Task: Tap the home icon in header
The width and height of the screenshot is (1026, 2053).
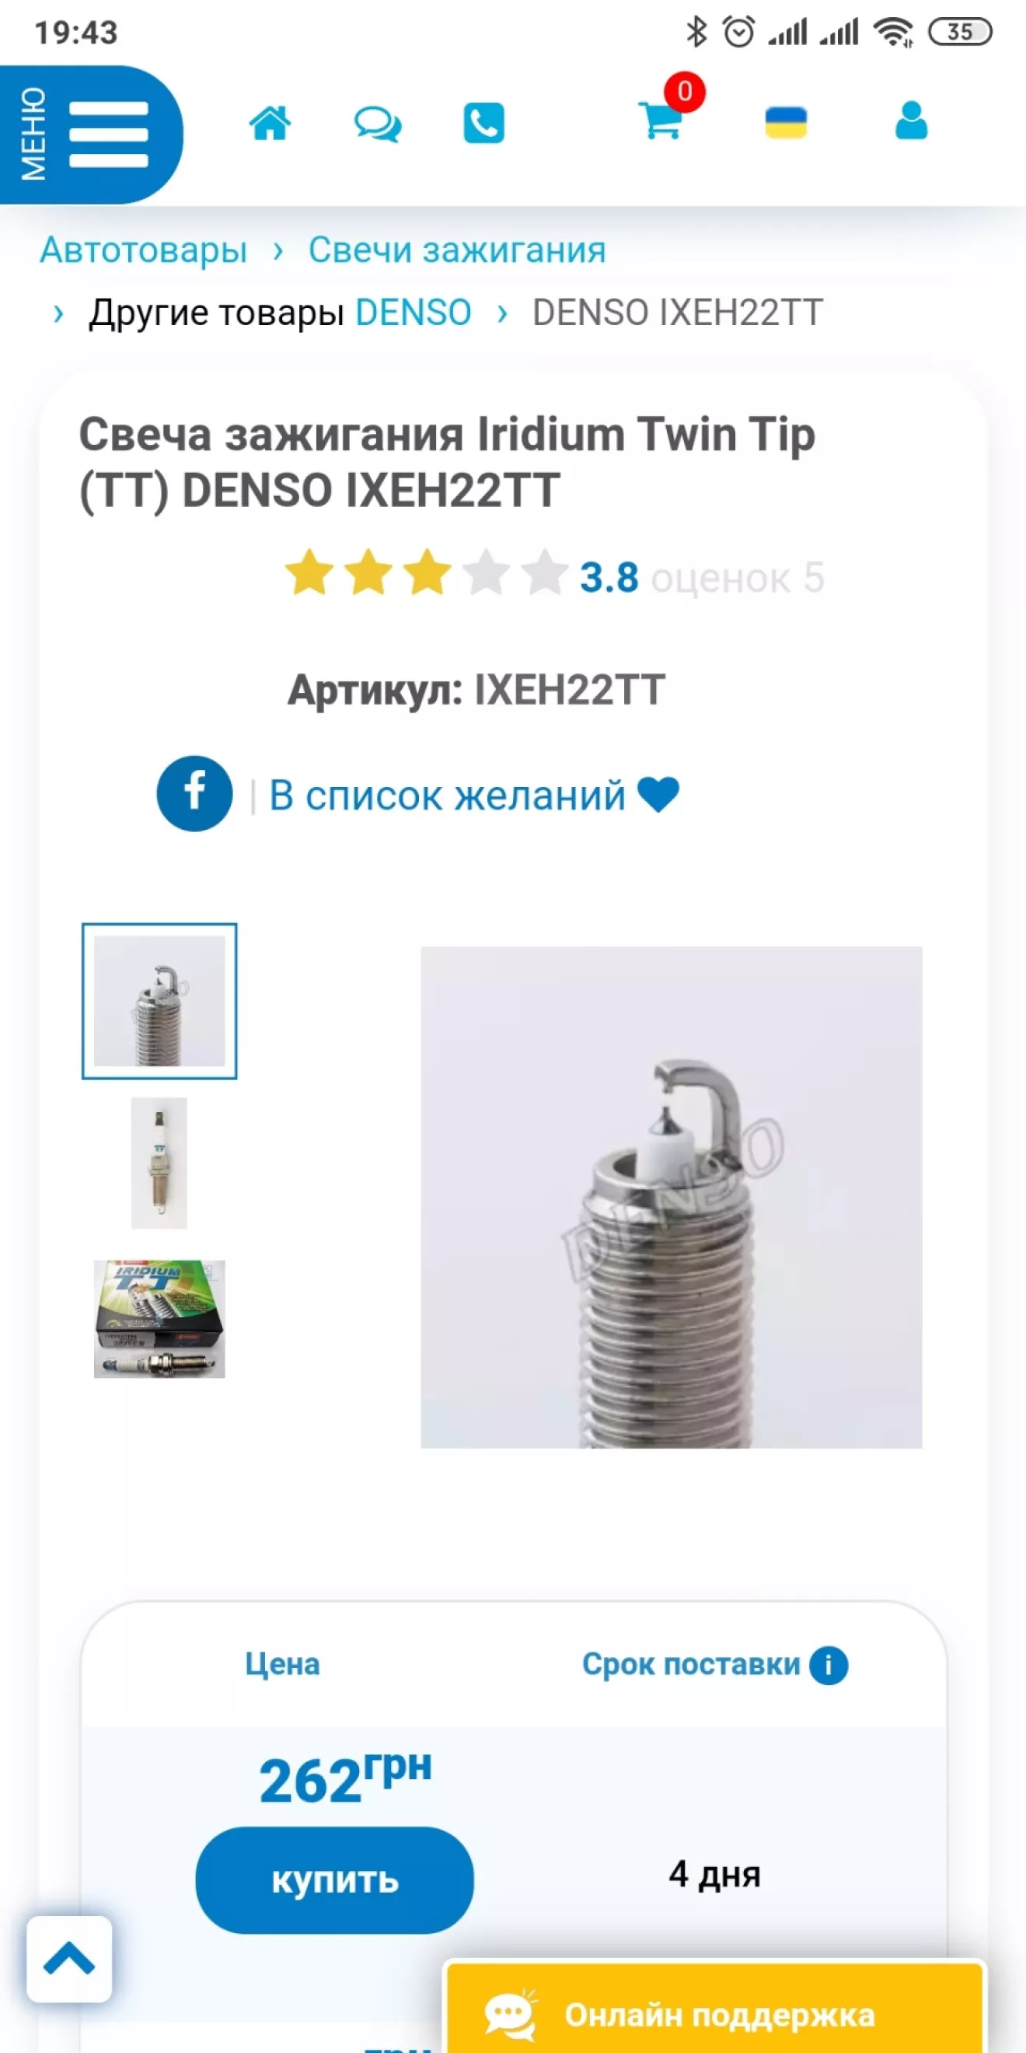Action: [270, 124]
